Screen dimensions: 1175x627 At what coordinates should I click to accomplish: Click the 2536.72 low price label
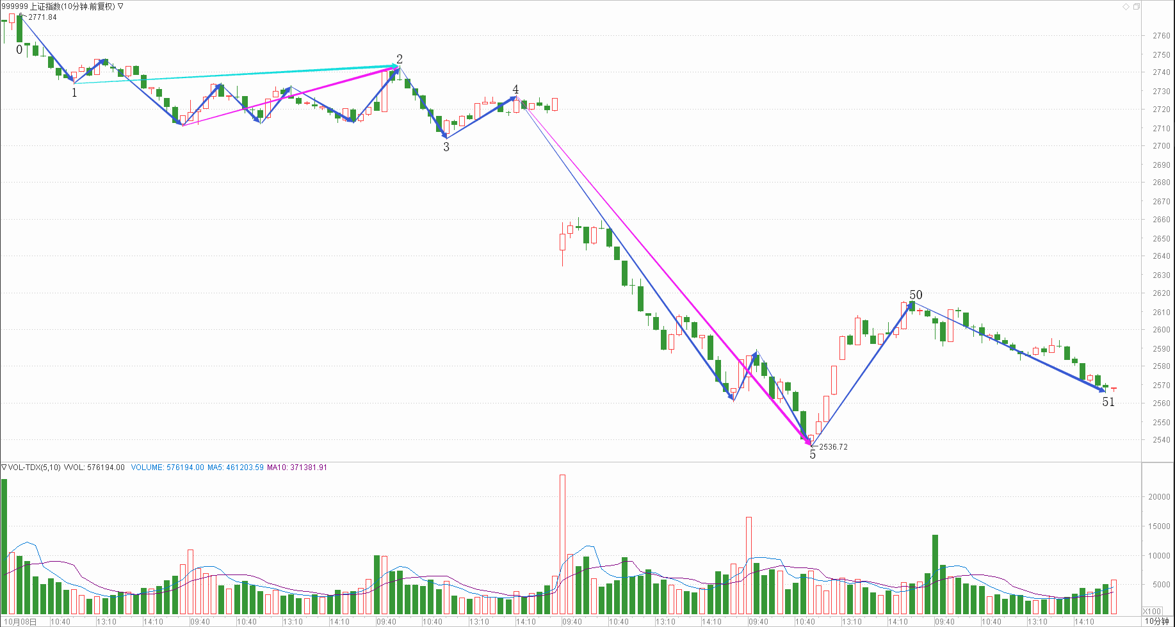click(833, 447)
